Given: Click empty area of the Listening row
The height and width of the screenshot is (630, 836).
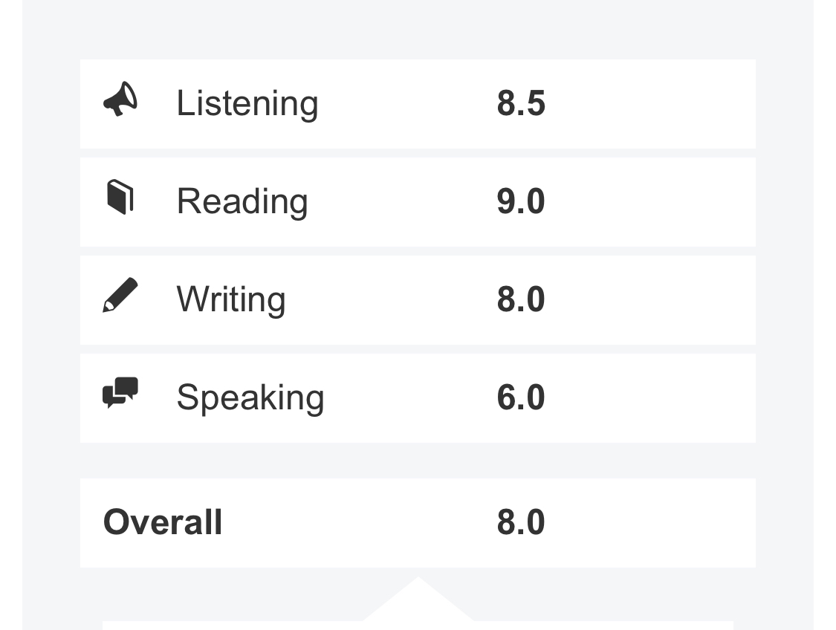Looking at the screenshot, I should 650,104.
